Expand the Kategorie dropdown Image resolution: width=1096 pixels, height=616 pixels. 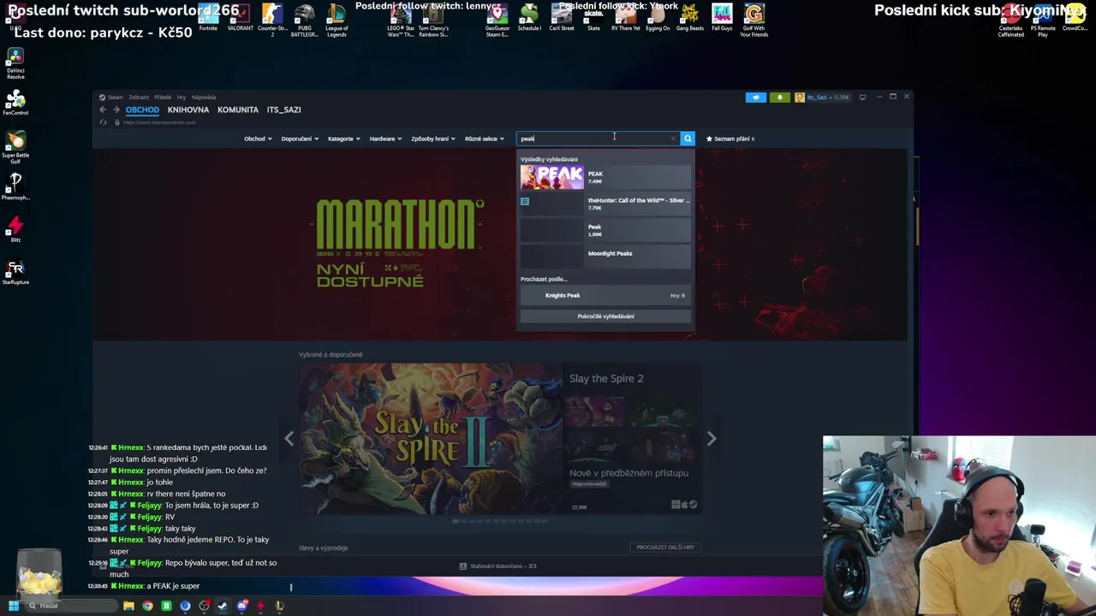(343, 139)
